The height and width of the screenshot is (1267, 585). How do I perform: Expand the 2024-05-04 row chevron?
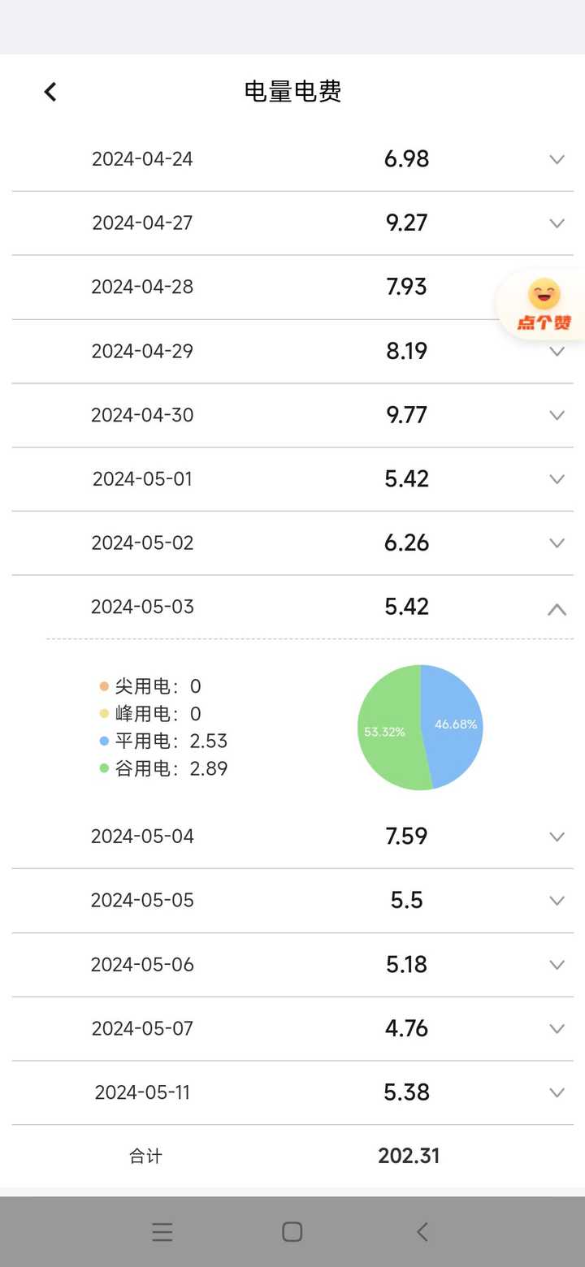click(557, 837)
